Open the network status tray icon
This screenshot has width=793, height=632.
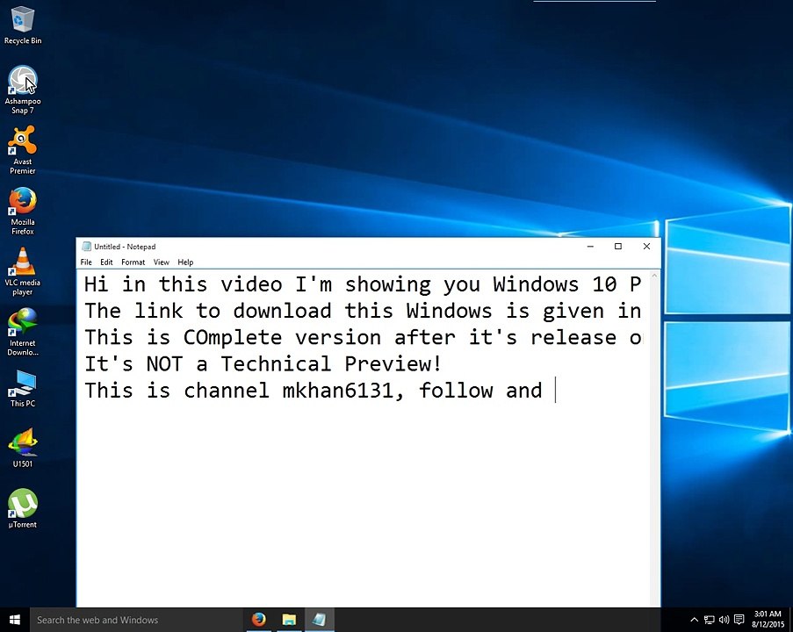[709, 620]
